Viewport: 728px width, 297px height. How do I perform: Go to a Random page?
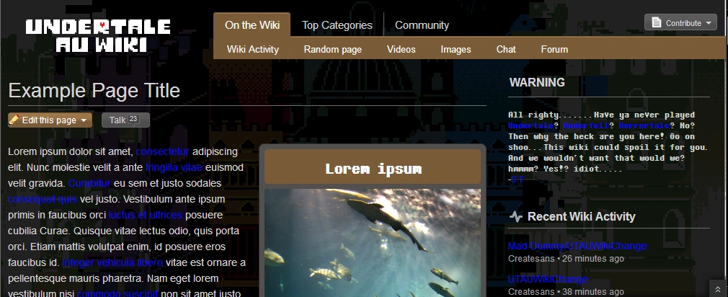click(332, 50)
